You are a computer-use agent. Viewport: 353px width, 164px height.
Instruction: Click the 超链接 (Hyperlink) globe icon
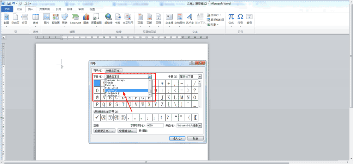point(108,19)
